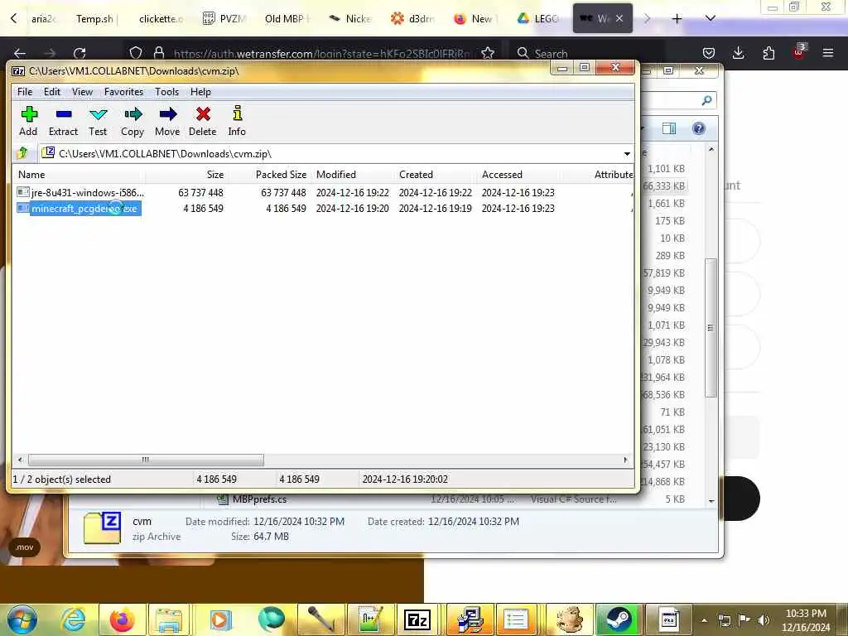Open the Tools menu

(x=166, y=92)
